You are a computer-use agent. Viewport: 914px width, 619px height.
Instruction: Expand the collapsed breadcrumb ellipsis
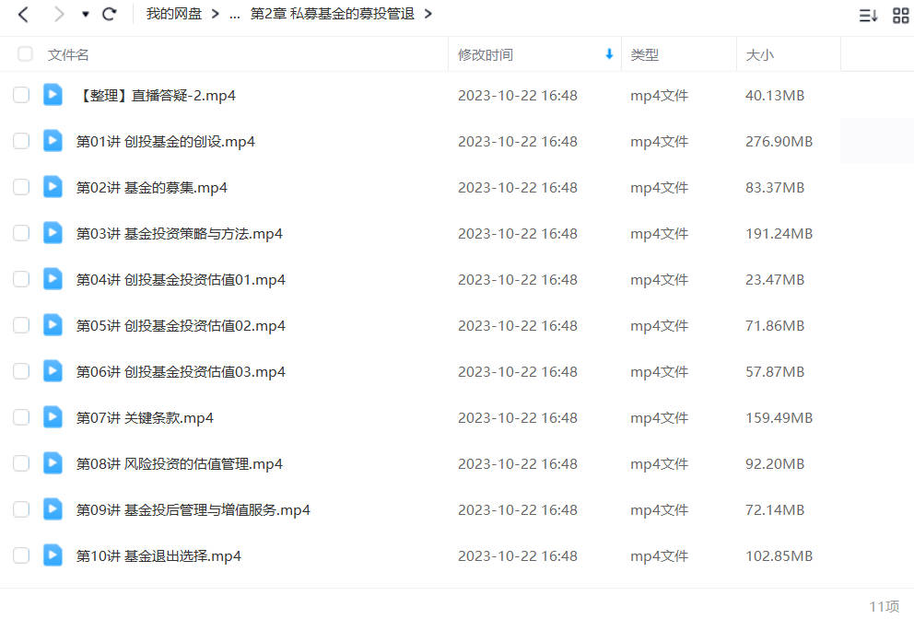(x=234, y=15)
